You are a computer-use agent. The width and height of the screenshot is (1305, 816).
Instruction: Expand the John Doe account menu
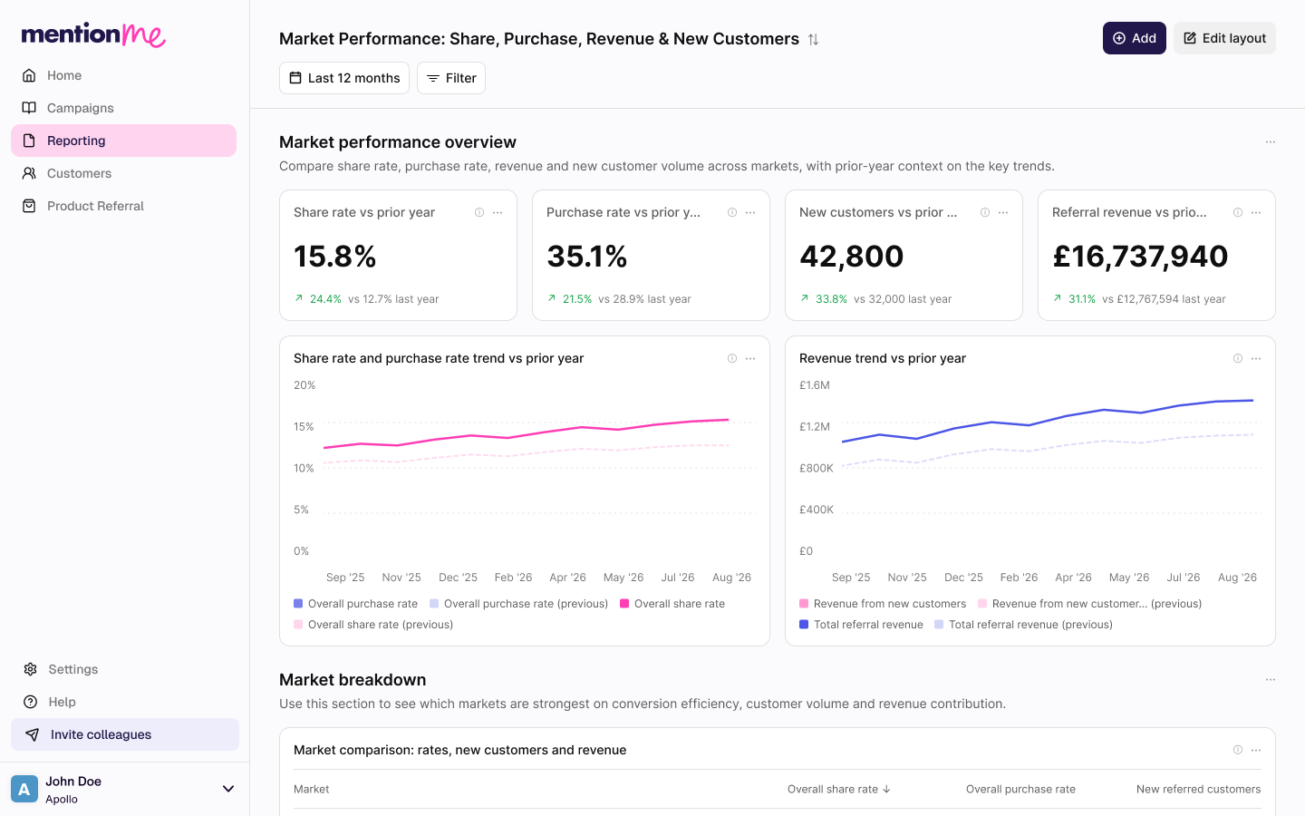[x=228, y=789]
